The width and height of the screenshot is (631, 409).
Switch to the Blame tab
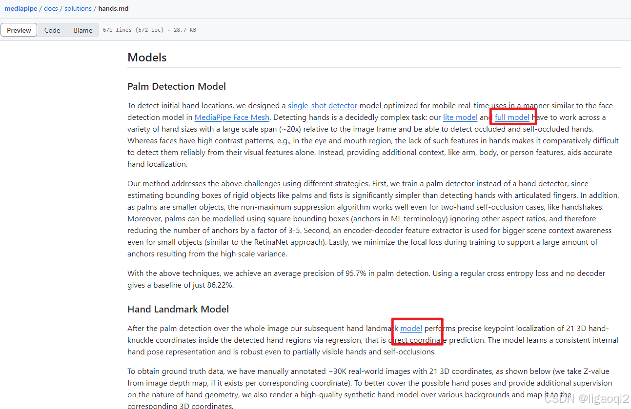click(83, 30)
